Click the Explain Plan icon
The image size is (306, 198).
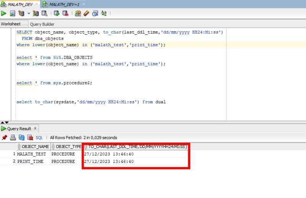[21, 13]
